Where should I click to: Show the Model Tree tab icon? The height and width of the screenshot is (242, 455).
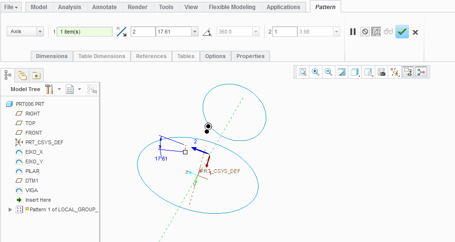8,75
